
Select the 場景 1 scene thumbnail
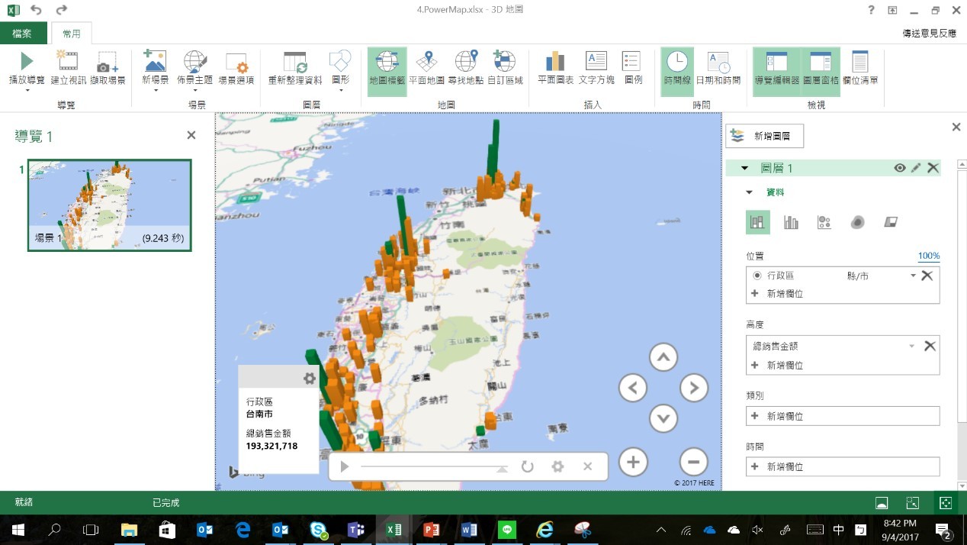(110, 205)
